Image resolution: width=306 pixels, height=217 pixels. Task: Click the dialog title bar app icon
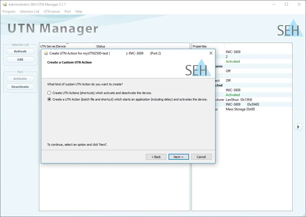click(x=46, y=53)
